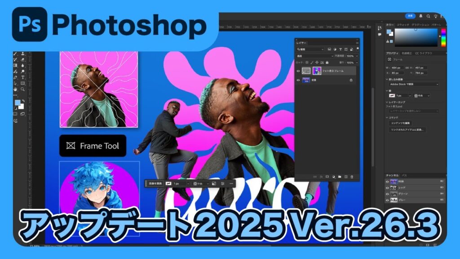
Task: Filter layers by adjustment layer icon
Action: 335,49
